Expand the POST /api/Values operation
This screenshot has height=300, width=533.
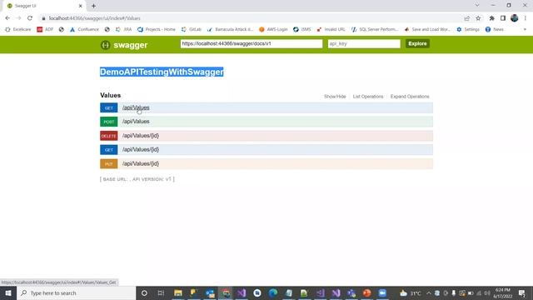(136, 122)
